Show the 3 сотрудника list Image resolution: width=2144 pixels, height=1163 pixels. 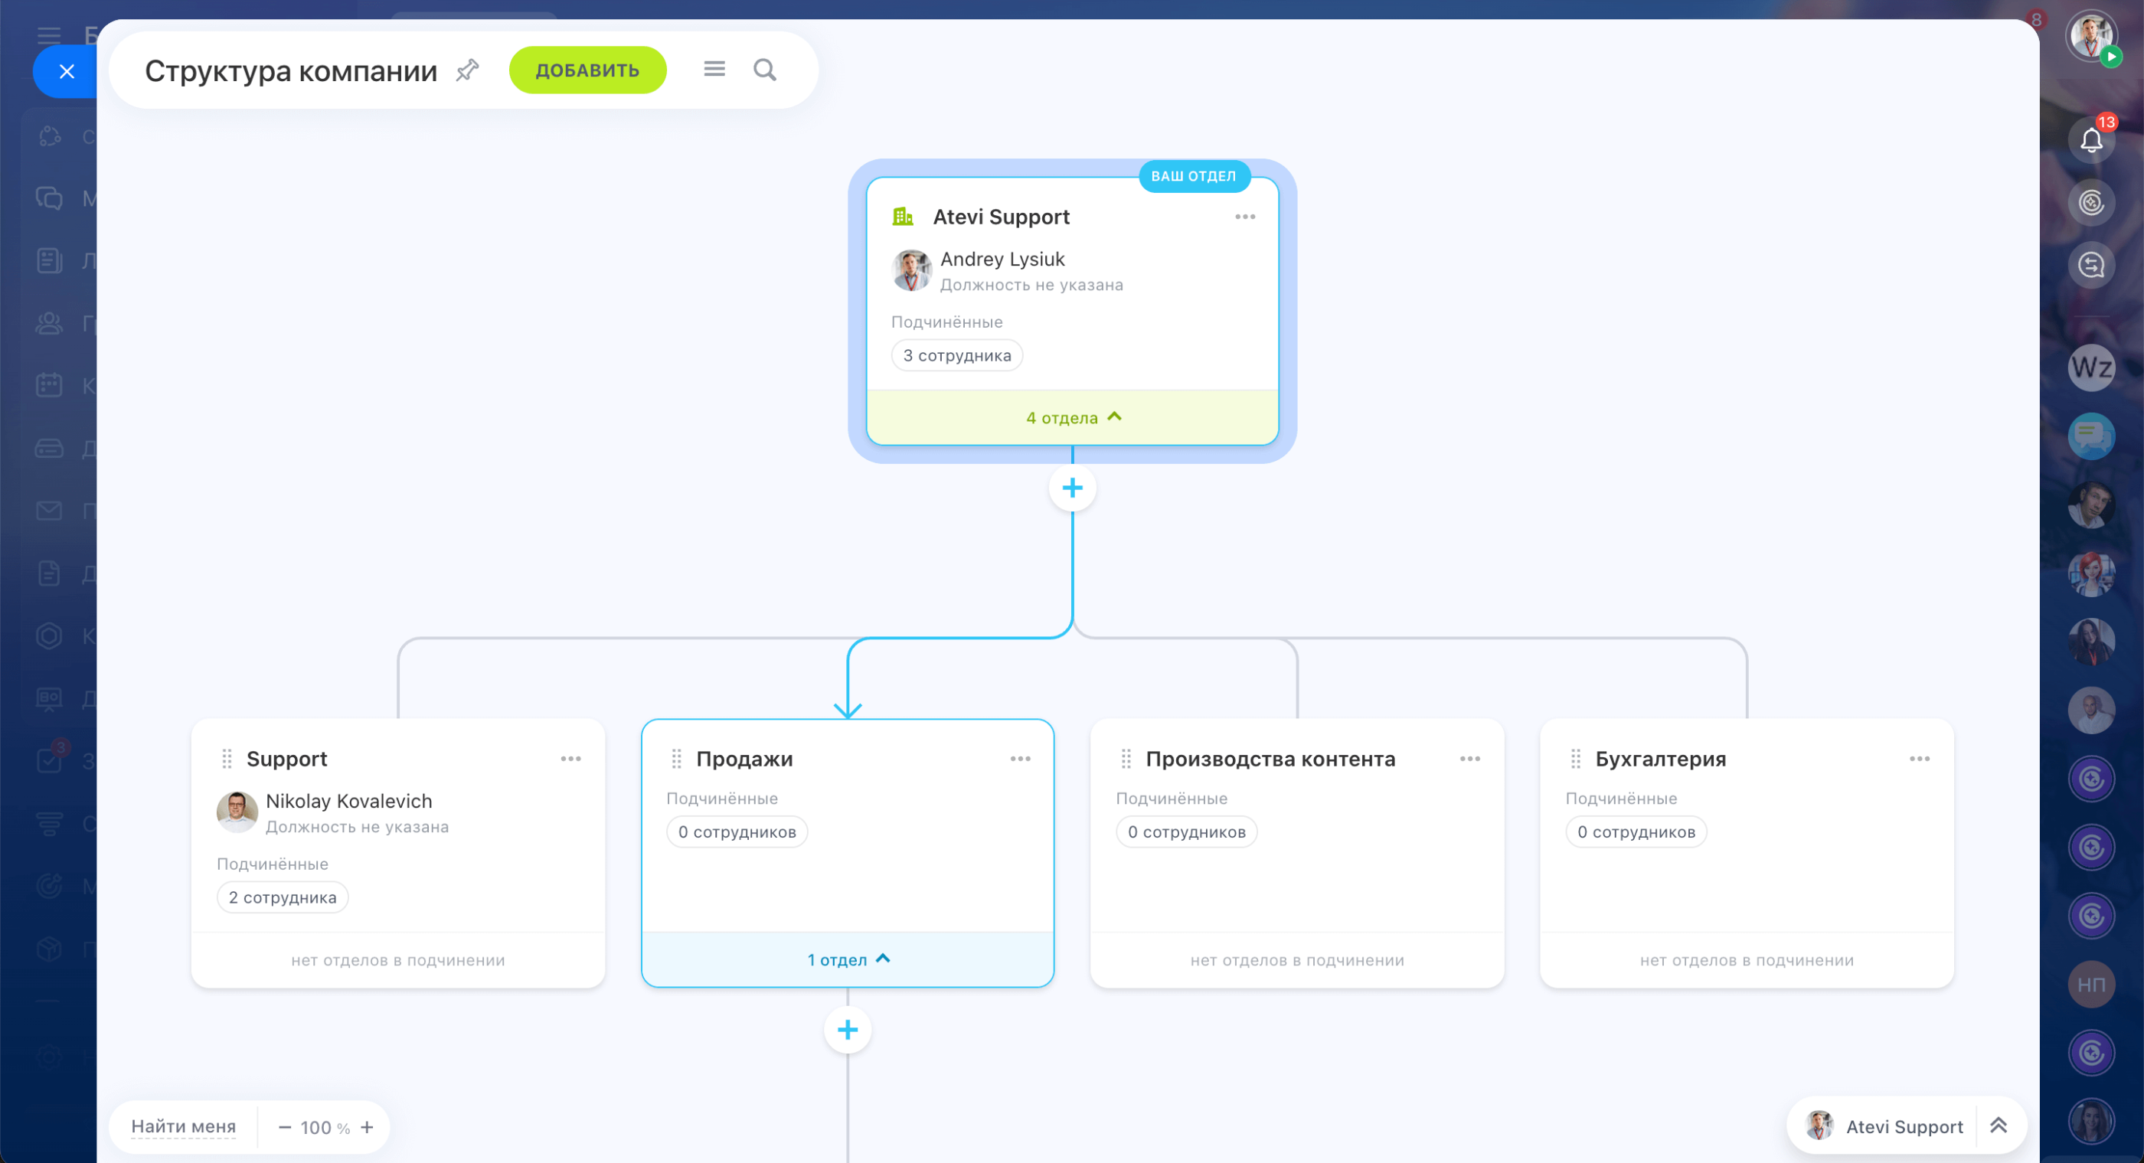[x=957, y=355]
